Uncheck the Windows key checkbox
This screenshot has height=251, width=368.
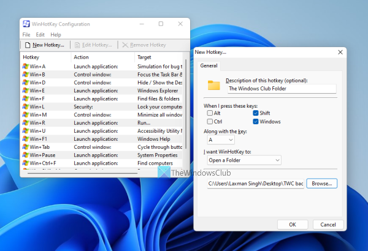255,122
